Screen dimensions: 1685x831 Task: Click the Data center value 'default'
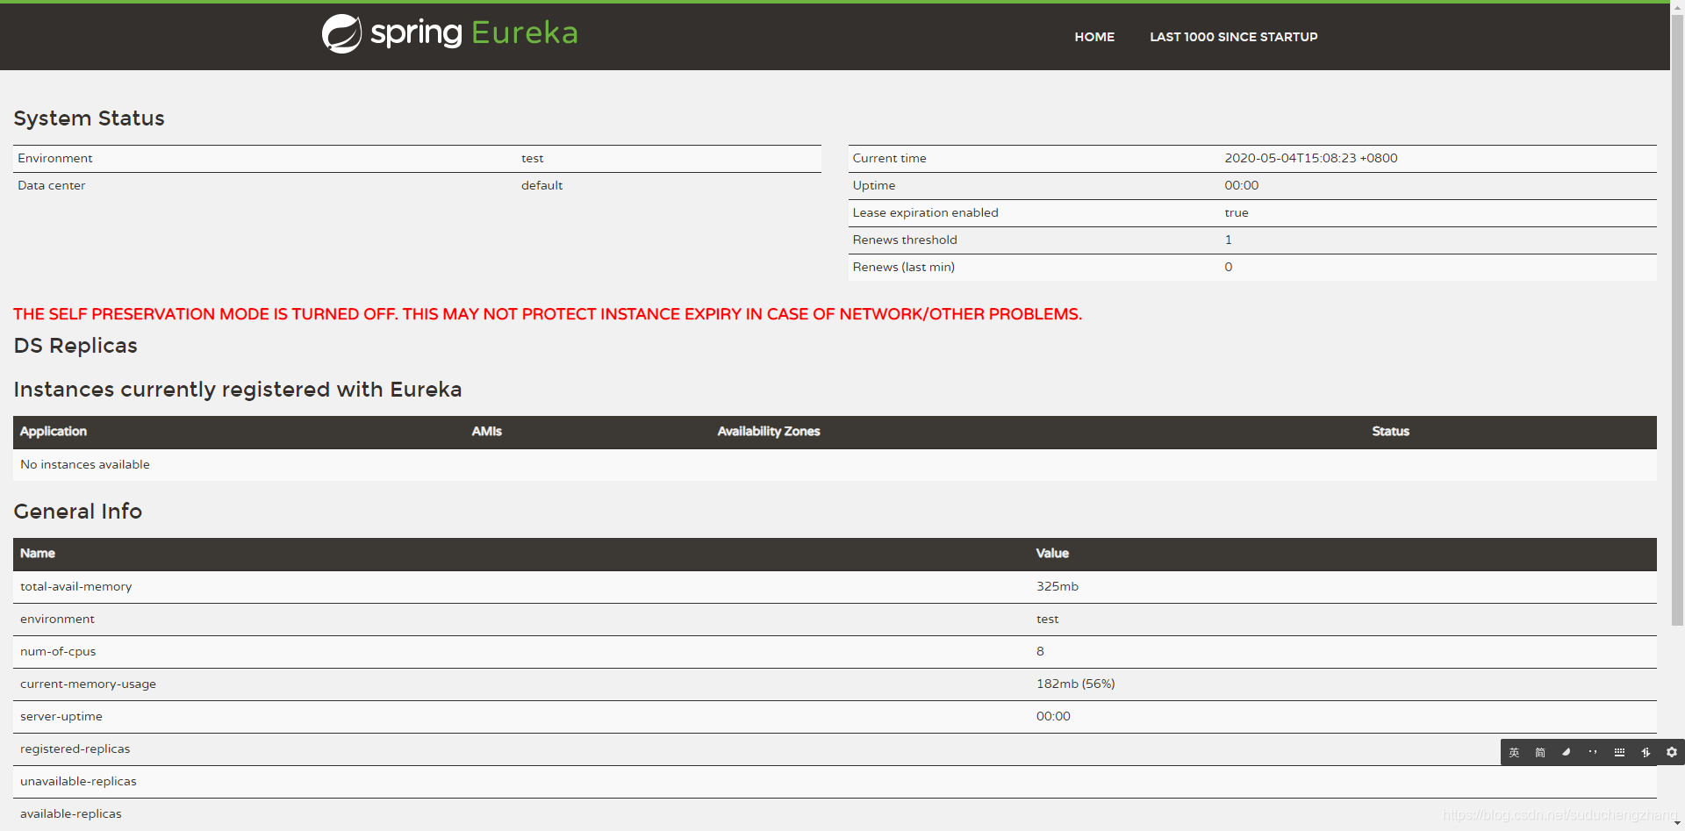[541, 185]
